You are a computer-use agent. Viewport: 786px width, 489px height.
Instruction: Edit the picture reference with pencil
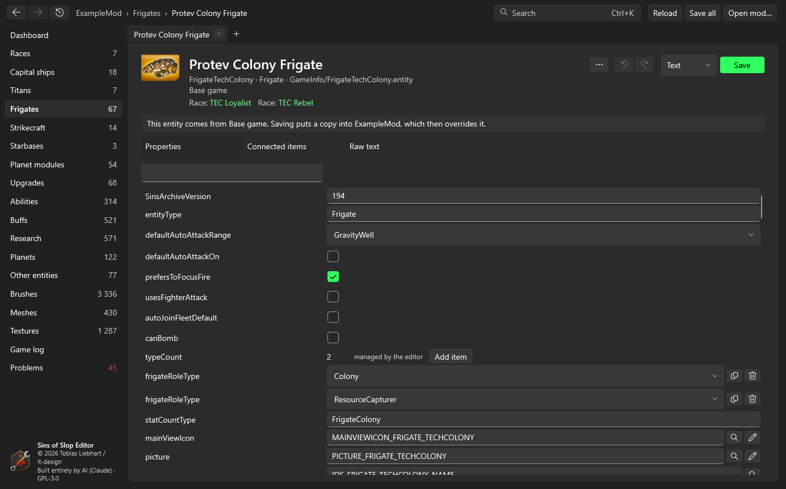coord(753,456)
